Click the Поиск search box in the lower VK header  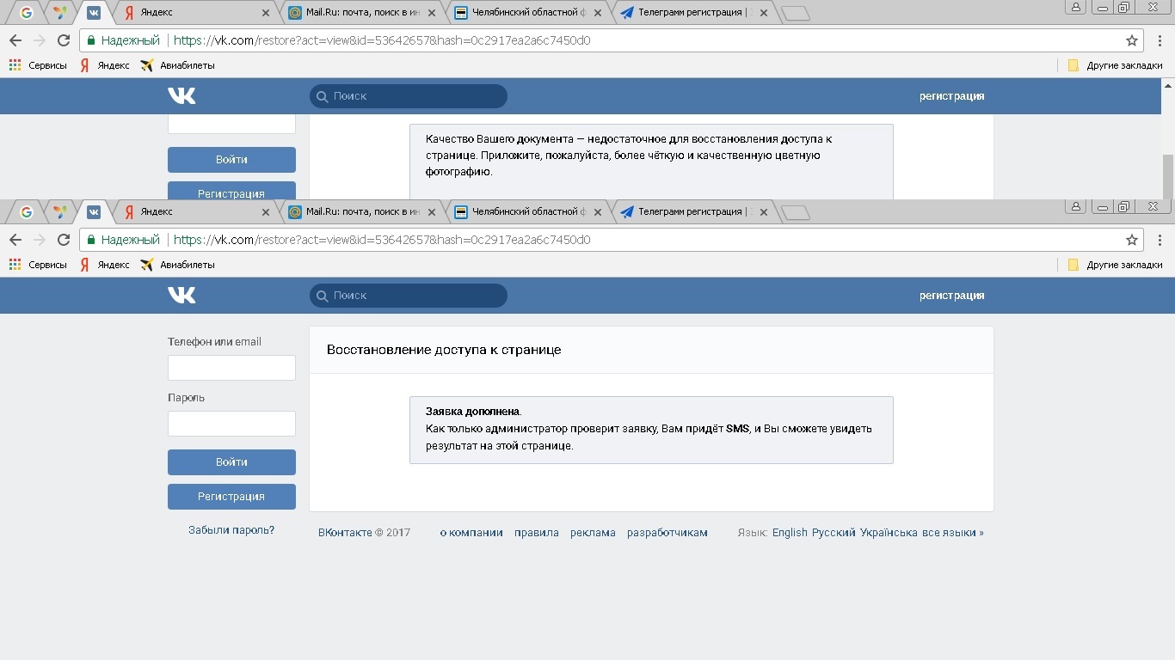point(409,296)
